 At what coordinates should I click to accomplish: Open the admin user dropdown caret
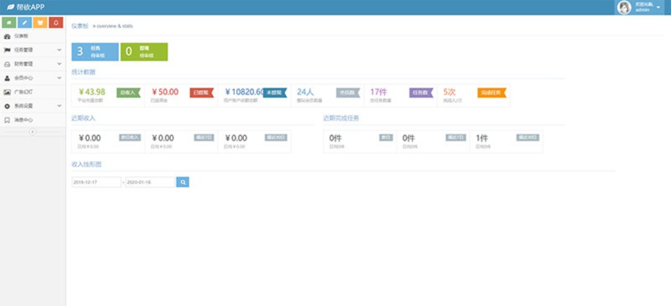pyautogui.click(x=658, y=7)
